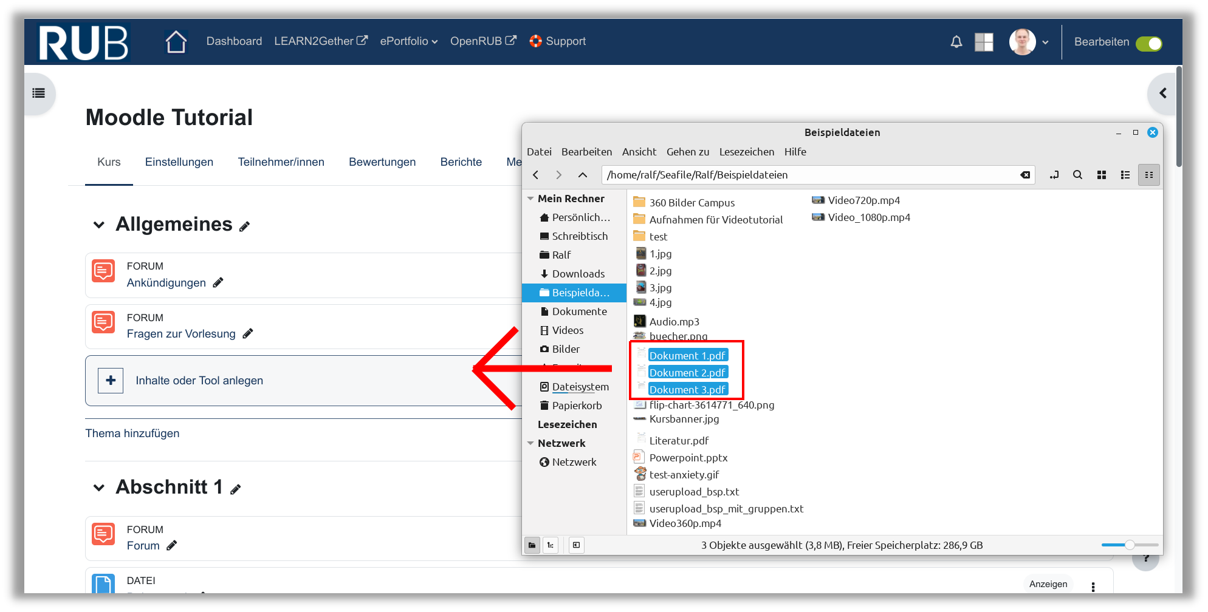Switch file manager to icon view
The width and height of the screenshot is (1208, 612).
click(1101, 175)
